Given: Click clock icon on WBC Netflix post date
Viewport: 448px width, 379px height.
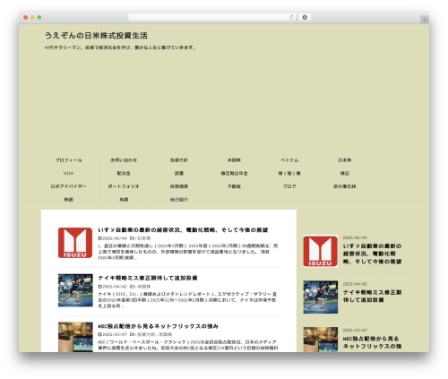Looking at the screenshot, I should 99,334.
